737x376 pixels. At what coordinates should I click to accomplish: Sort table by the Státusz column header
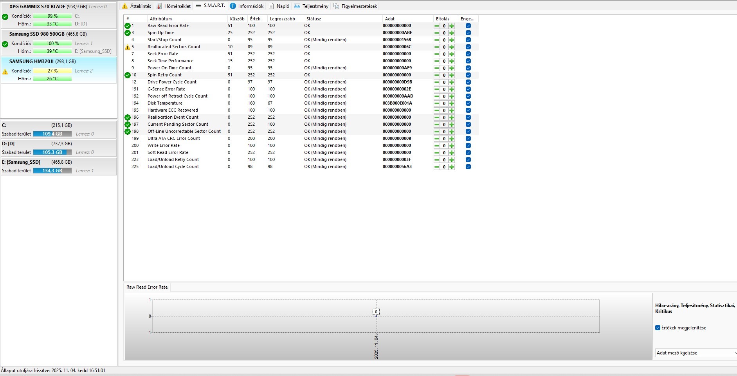343,19
